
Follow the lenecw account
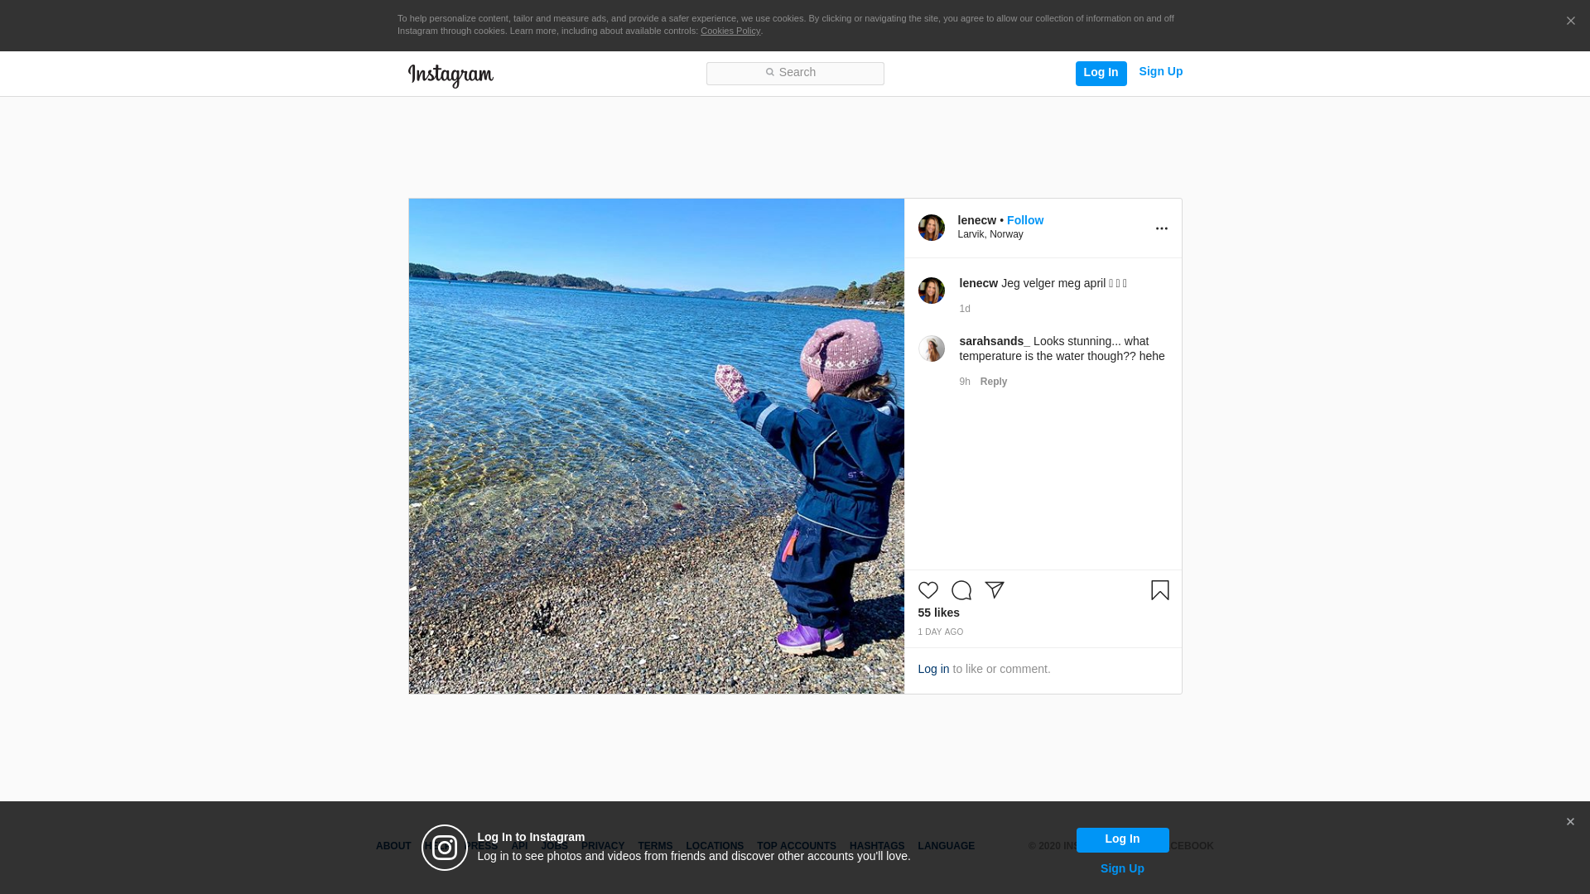(1025, 220)
